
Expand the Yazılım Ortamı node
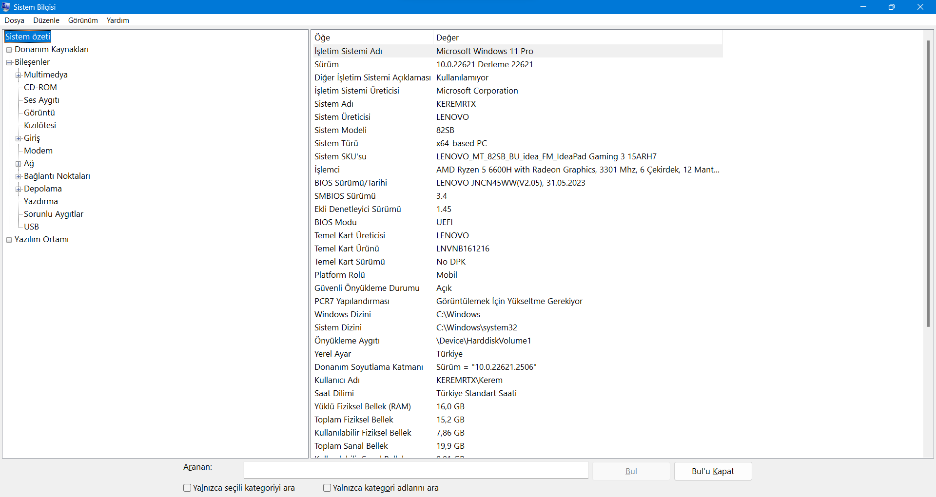[x=9, y=240]
